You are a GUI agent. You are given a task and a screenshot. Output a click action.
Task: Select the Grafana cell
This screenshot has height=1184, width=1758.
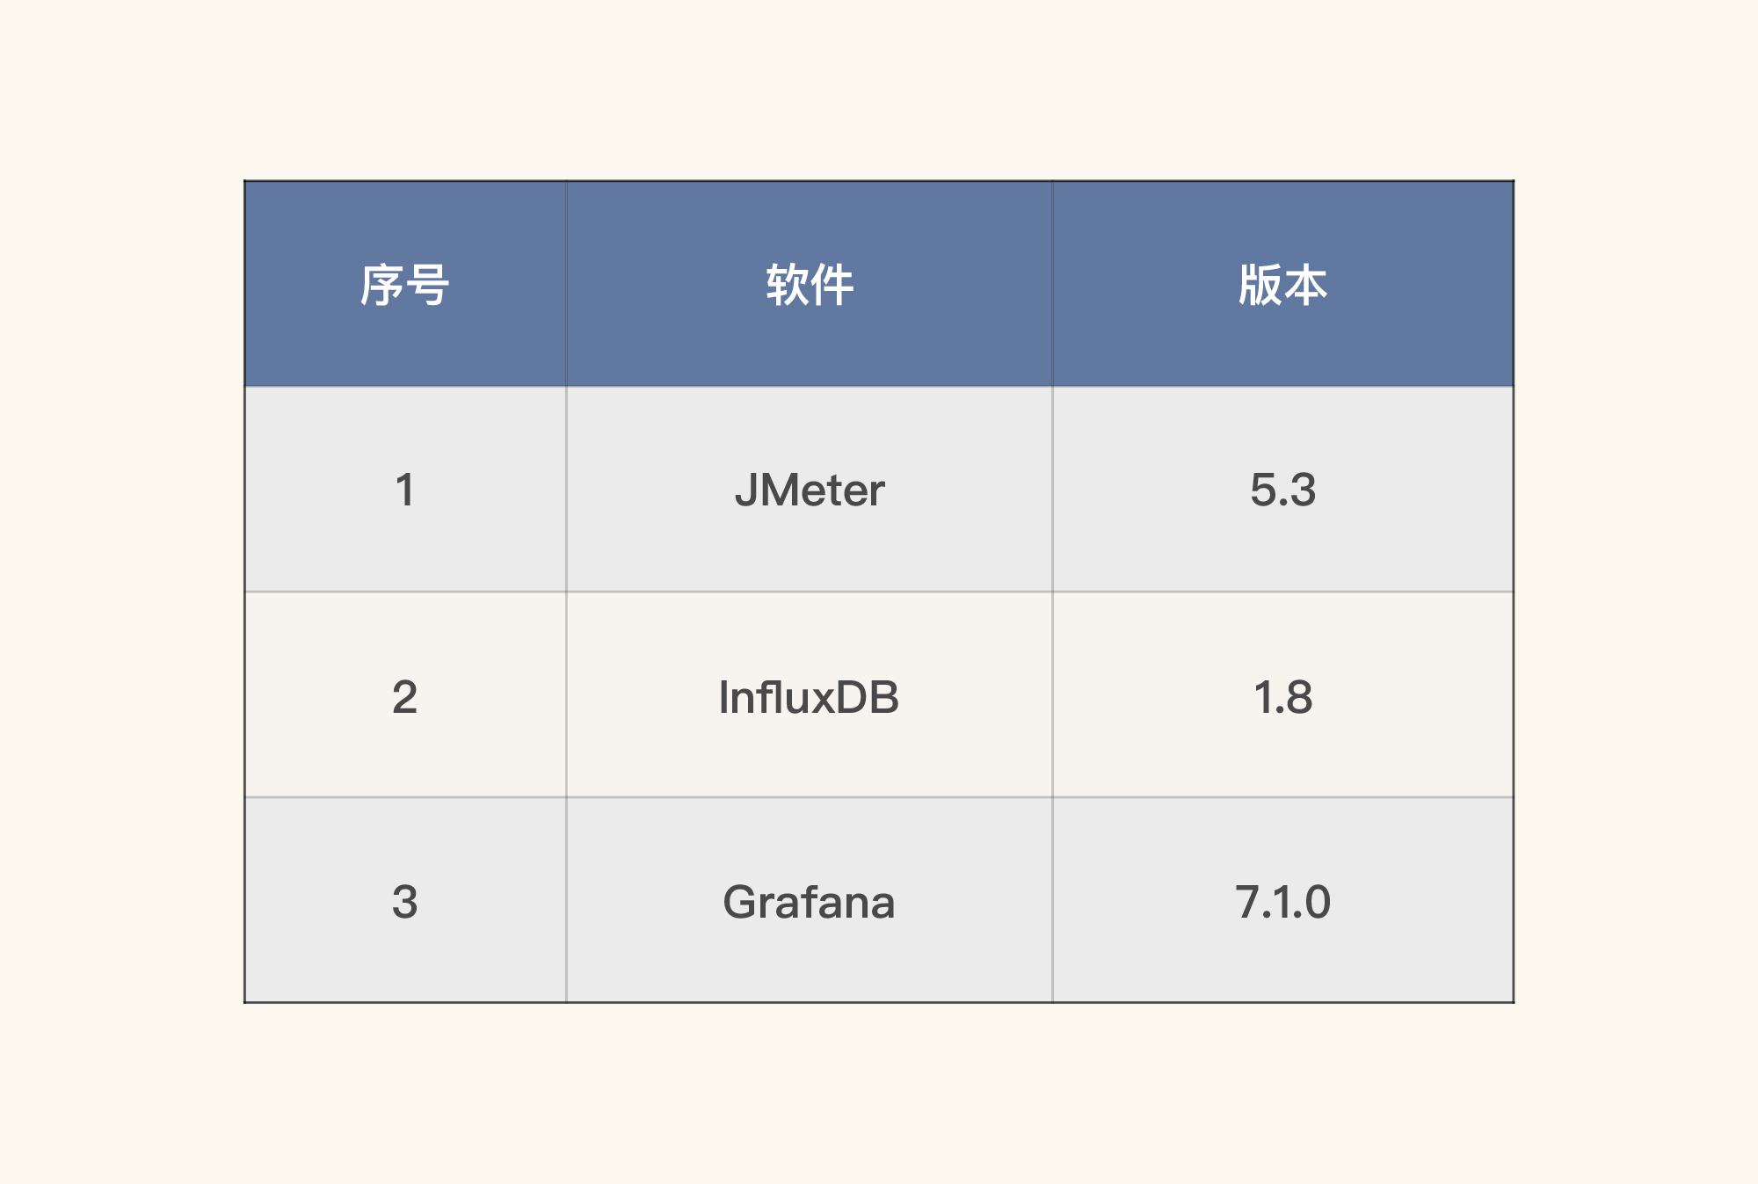pos(809,902)
